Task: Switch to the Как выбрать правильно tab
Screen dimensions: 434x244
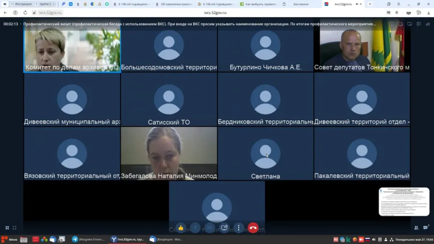Action: tap(258, 4)
